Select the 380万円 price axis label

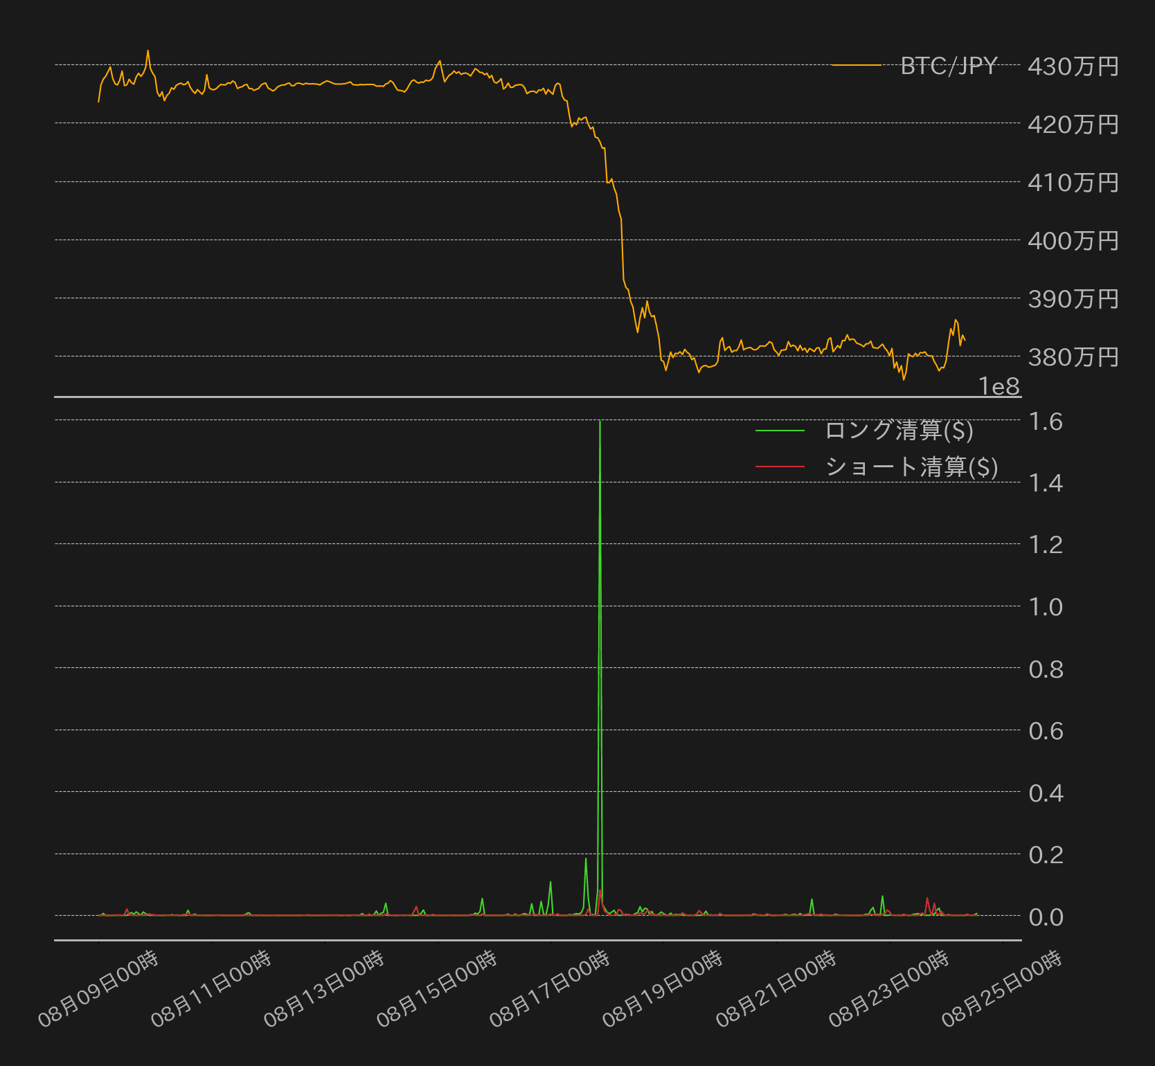point(1073,357)
